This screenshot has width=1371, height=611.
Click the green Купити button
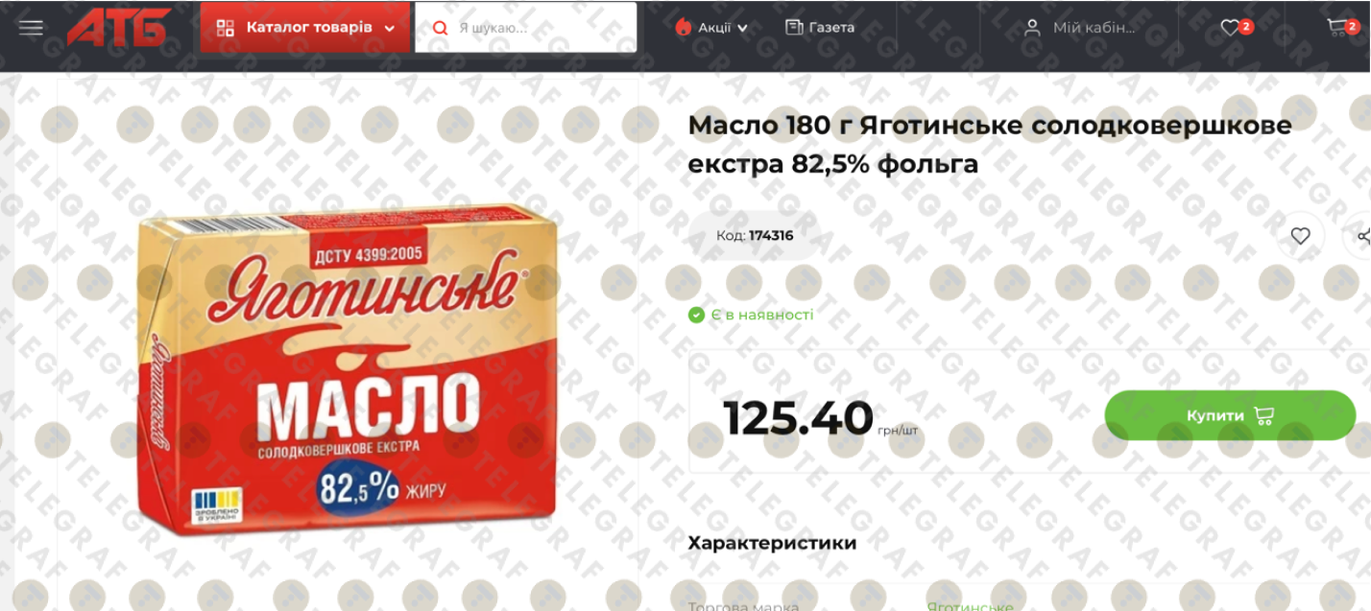1230,415
